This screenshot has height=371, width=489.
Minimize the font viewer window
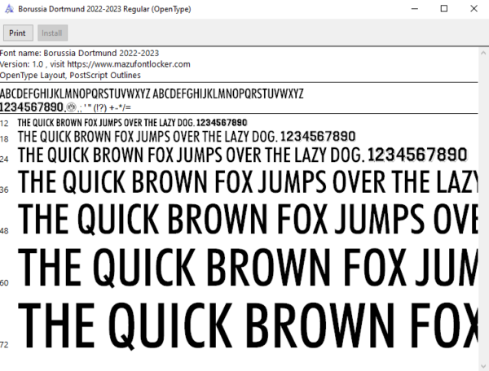pyautogui.click(x=415, y=9)
